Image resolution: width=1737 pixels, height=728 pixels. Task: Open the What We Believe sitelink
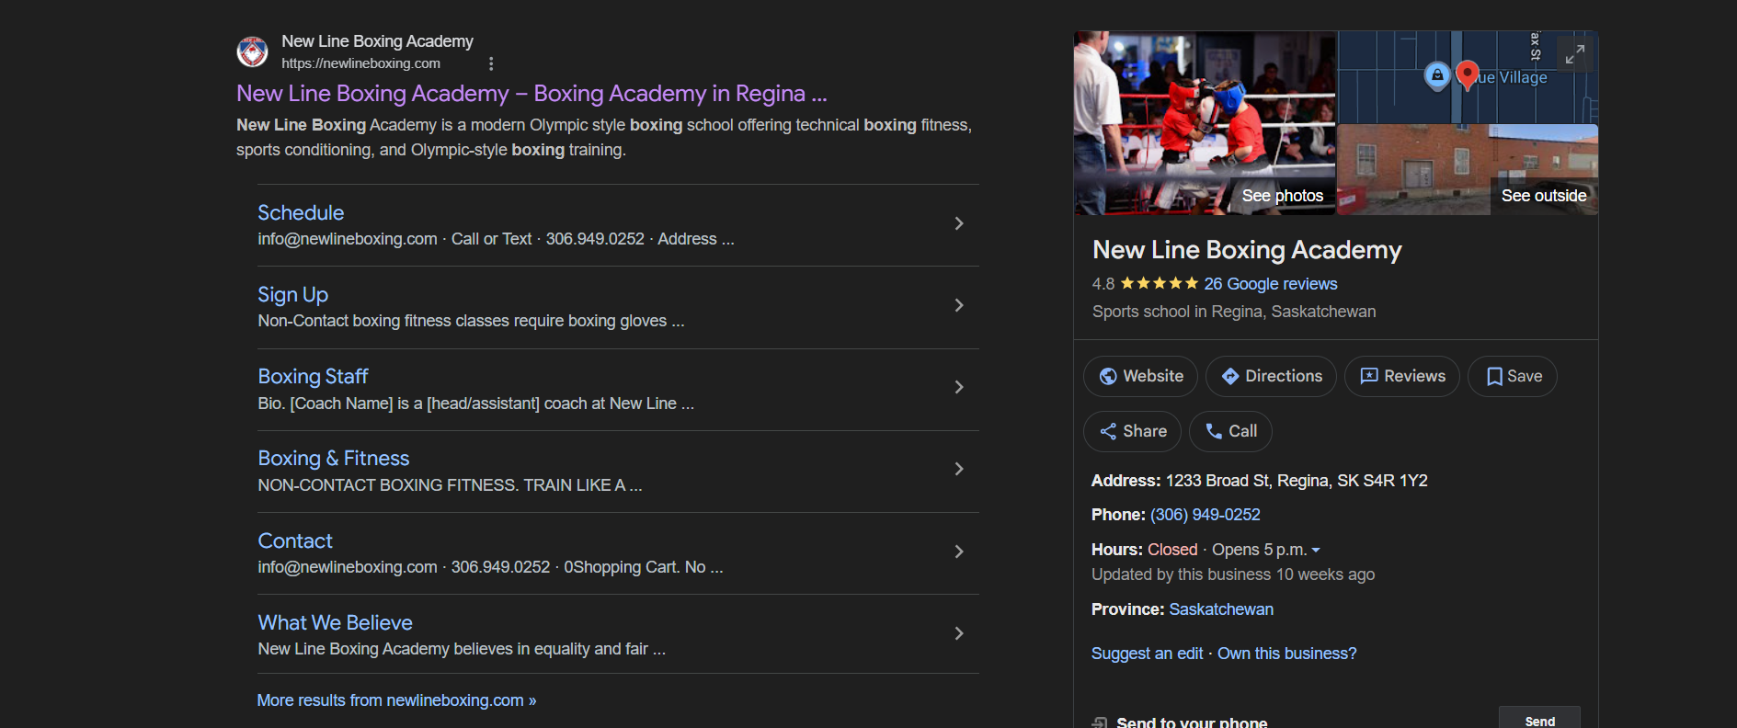click(x=335, y=622)
